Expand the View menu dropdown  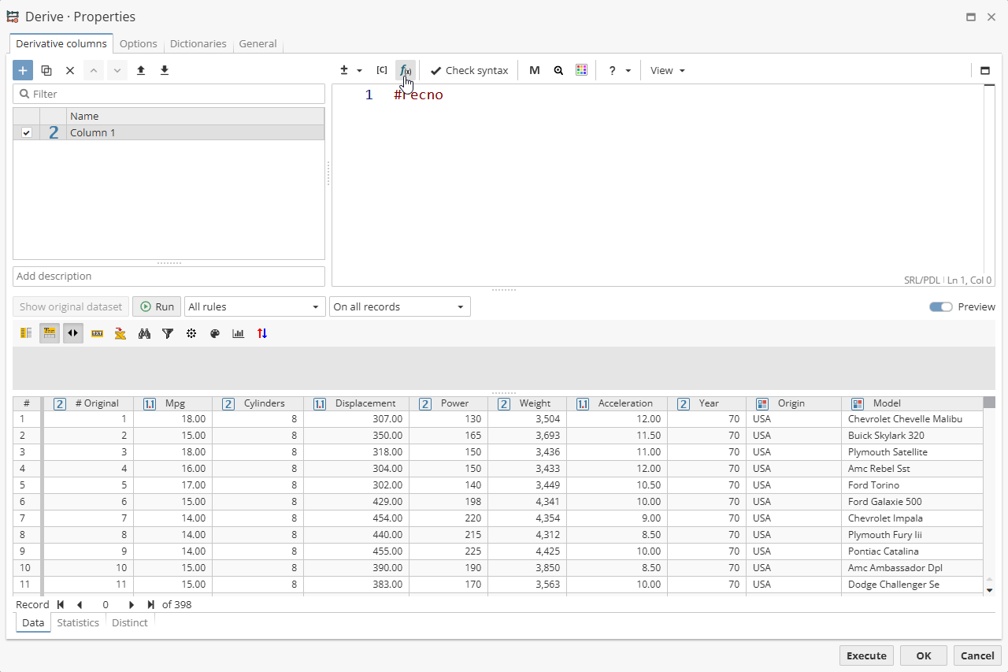point(667,70)
